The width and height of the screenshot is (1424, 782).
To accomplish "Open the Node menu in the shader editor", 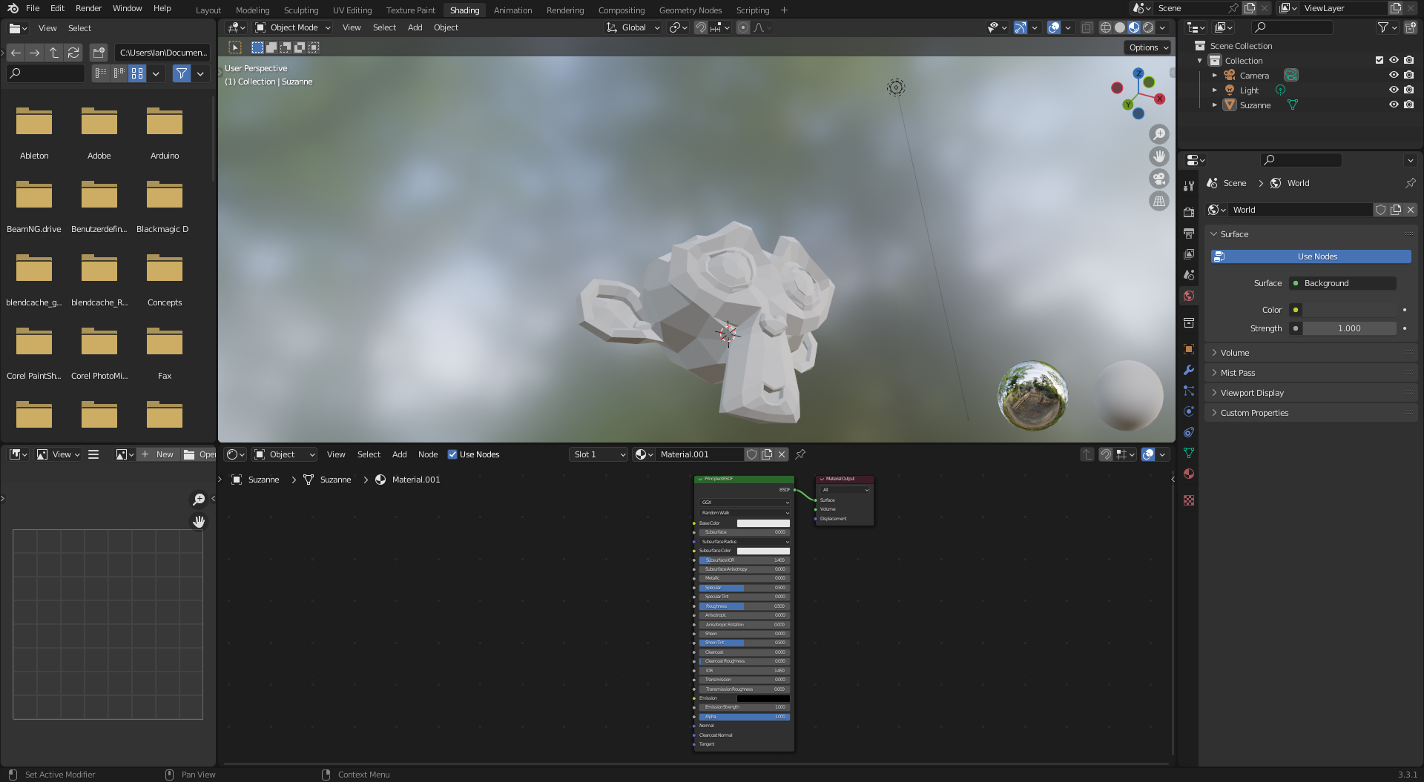I will 428,454.
